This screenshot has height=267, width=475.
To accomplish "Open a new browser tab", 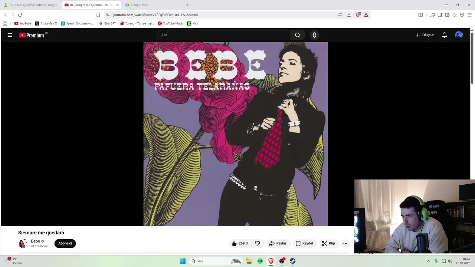I will point(187,5).
